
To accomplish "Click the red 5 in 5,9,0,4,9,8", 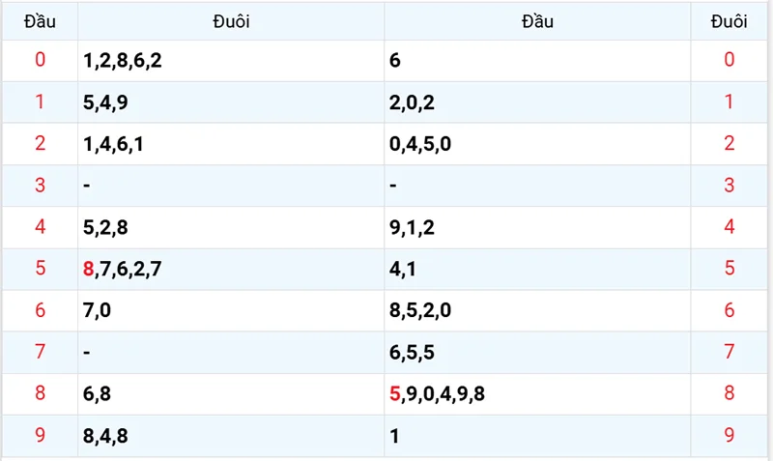I will [x=394, y=394].
